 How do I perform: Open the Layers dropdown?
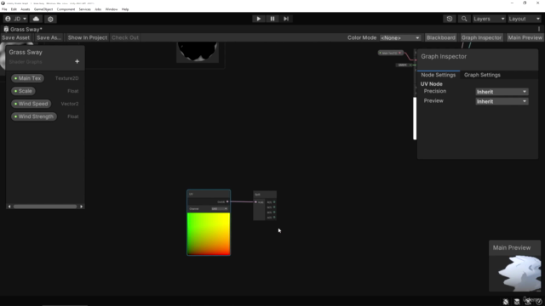[489, 19]
